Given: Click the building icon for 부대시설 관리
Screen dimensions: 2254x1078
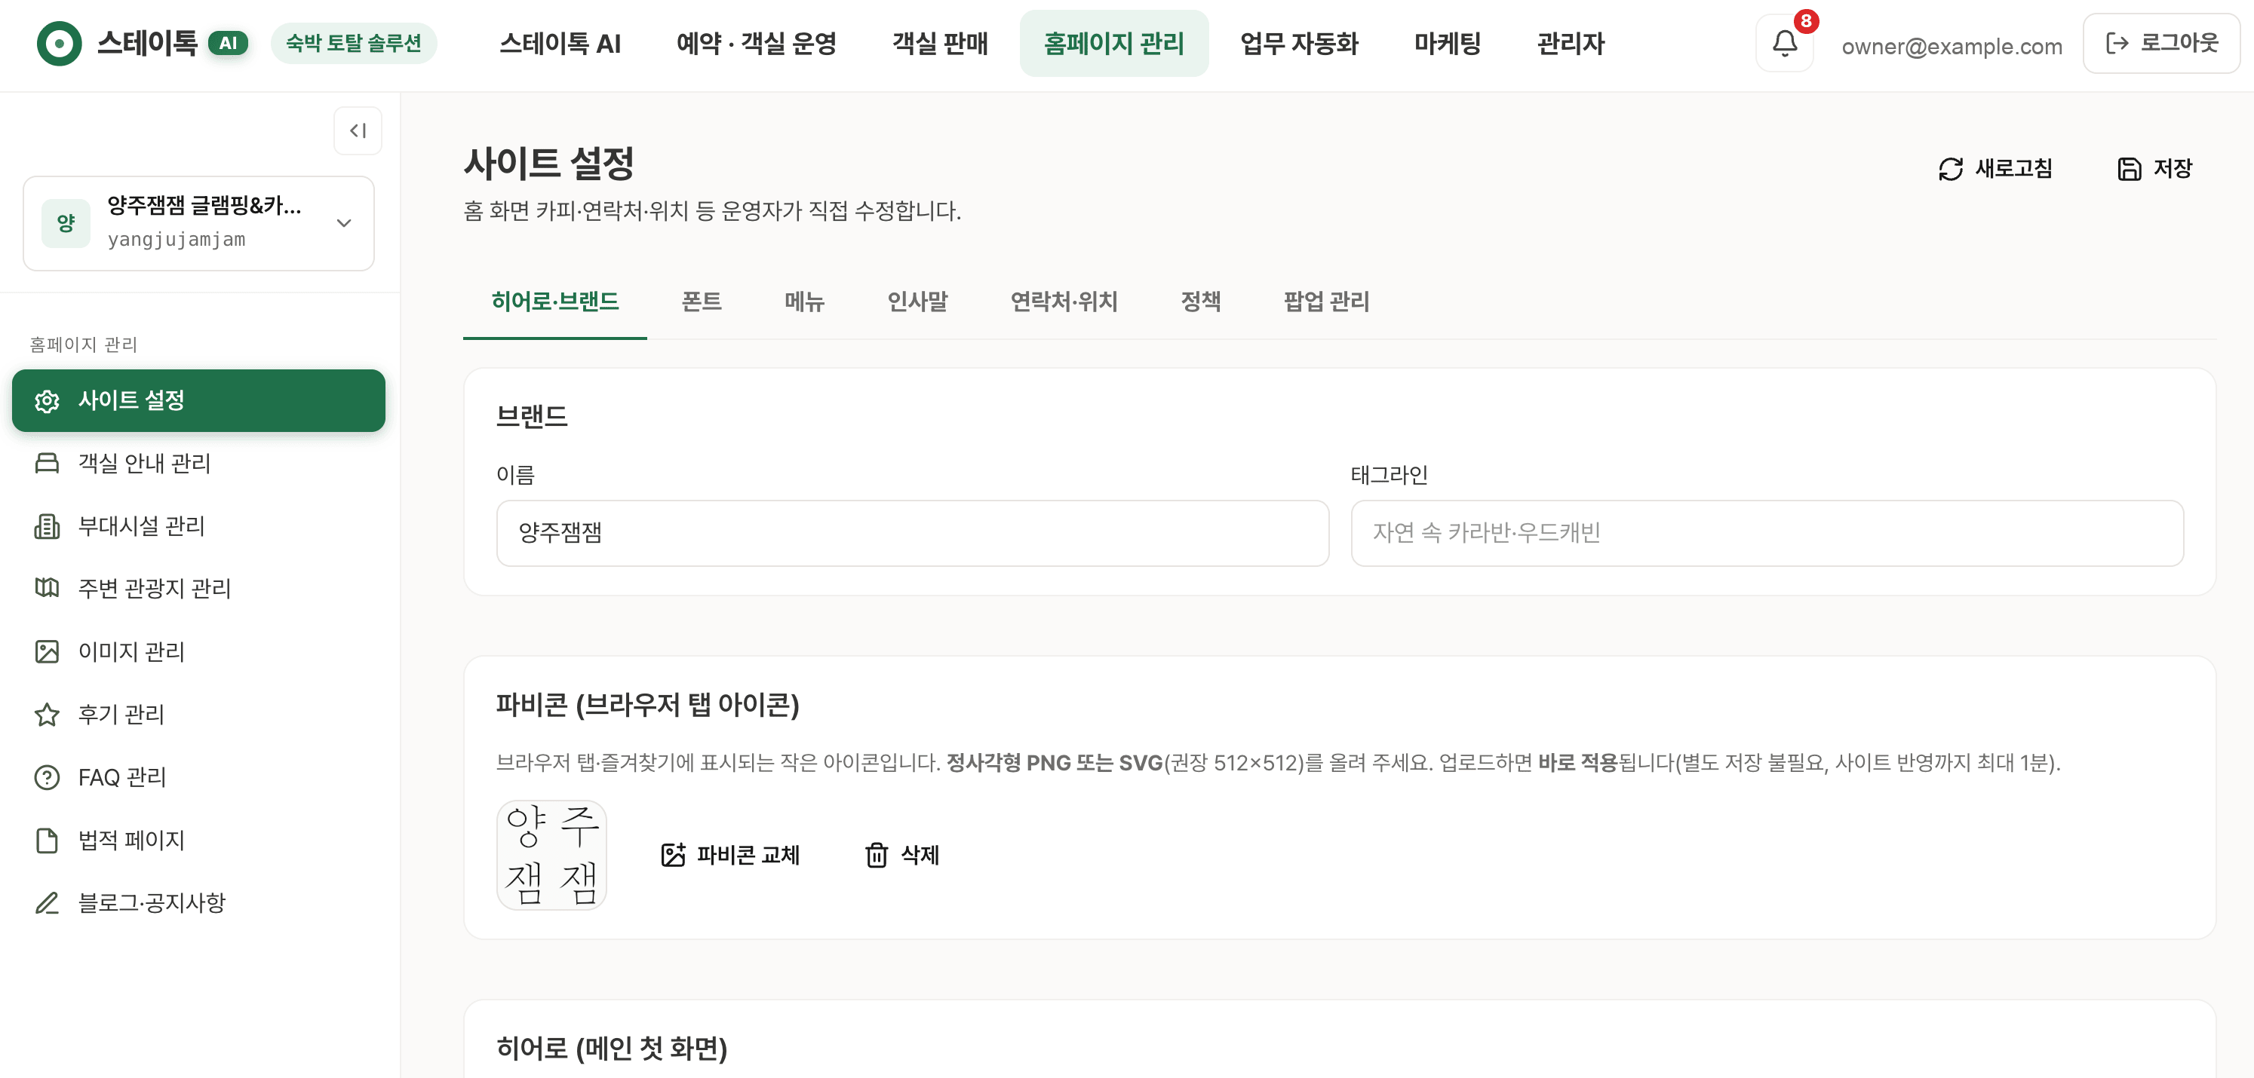Looking at the screenshot, I should pyautogui.click(x=46, y=526).
